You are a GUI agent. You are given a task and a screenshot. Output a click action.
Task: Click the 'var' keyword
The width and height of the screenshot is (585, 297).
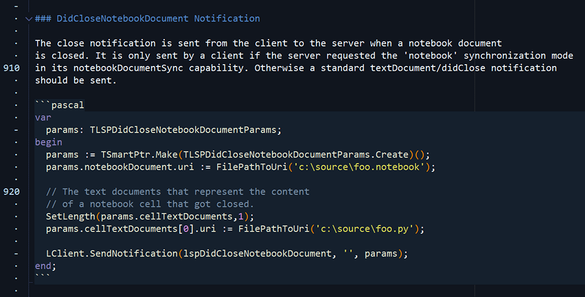(x=43, y=117)
